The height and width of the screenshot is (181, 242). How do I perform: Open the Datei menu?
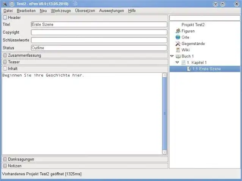8,11
